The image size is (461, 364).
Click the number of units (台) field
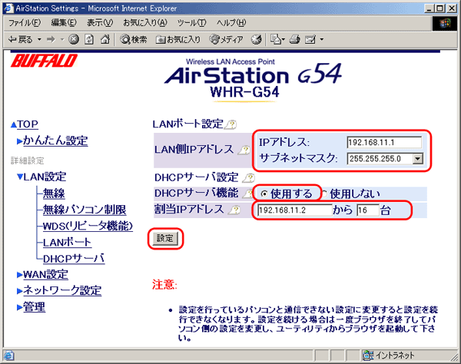(x=367, y=210)
